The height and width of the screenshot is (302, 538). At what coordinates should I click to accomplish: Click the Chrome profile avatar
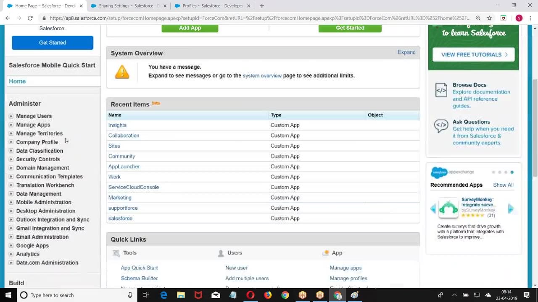coord(519,18)
